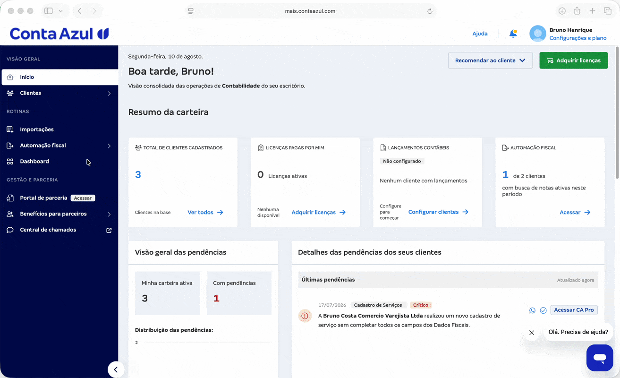The height and width of the screenshot is (378, 620).
Task: Open the Ajuda link
Action: (480, 34)
